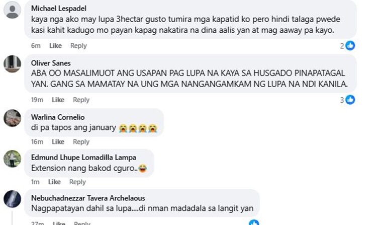The image size is (377, 225).
Task: Reply to Oliver Sanes's comment
Action: (x=81, y=100)
